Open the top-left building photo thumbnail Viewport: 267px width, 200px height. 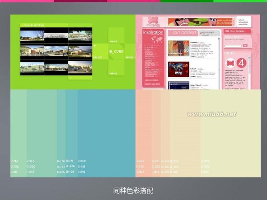pyautogui.click(x=32, y=36)
